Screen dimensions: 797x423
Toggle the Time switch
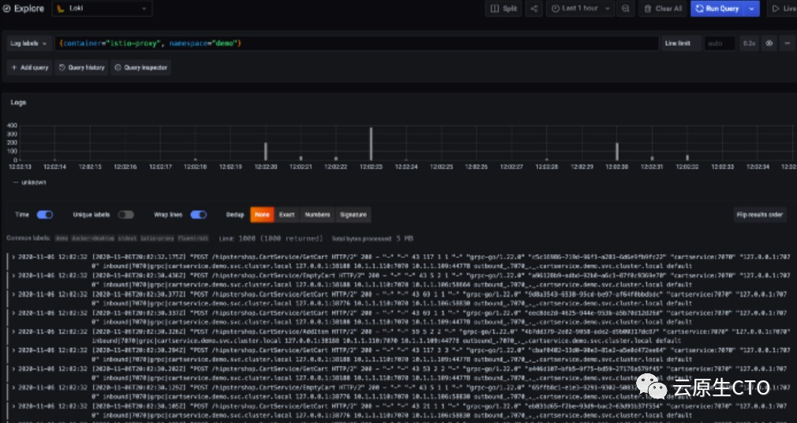point(45,215)
